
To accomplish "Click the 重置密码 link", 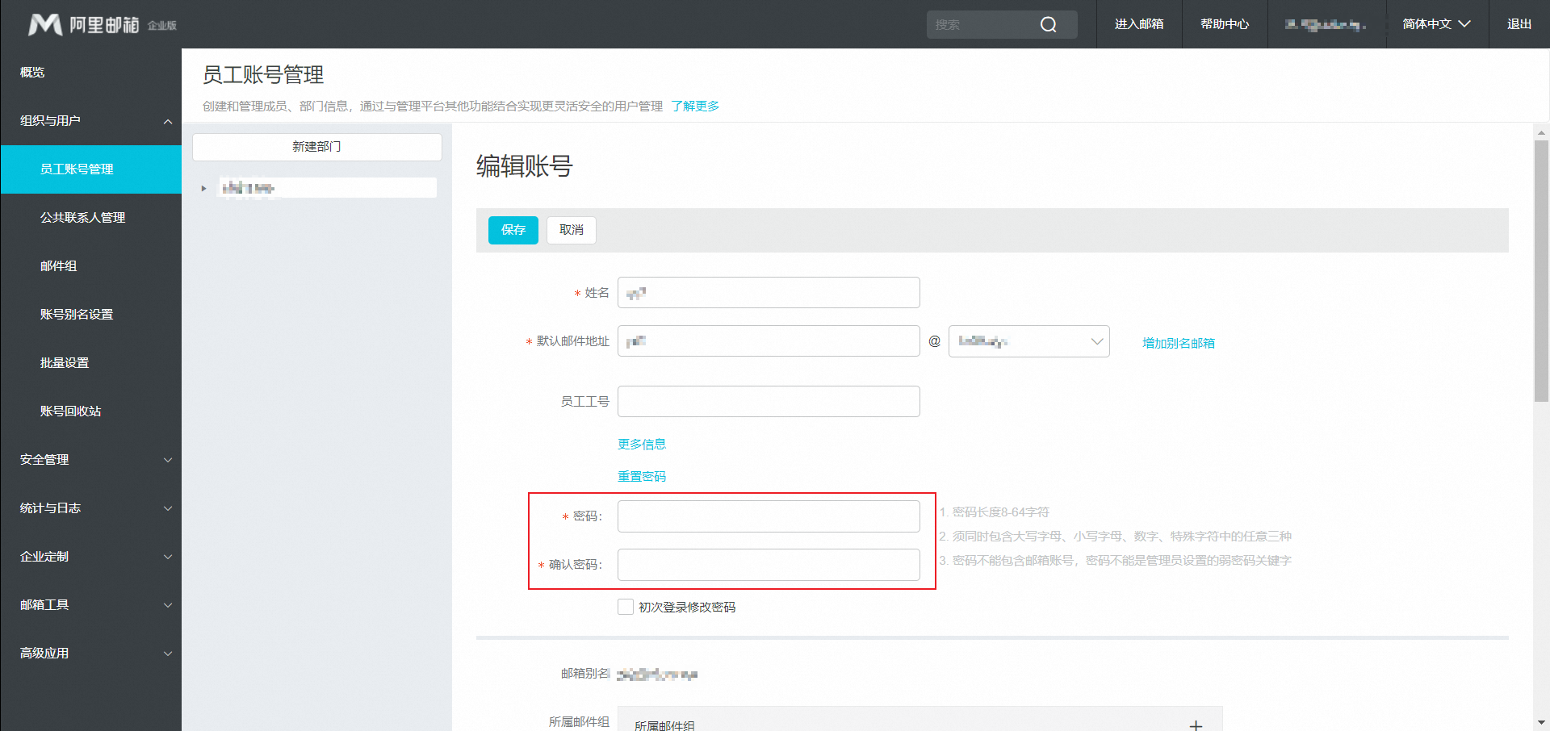I will point(642,477).
